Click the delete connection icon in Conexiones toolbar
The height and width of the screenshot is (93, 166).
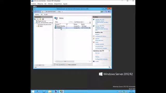point(43,19)
